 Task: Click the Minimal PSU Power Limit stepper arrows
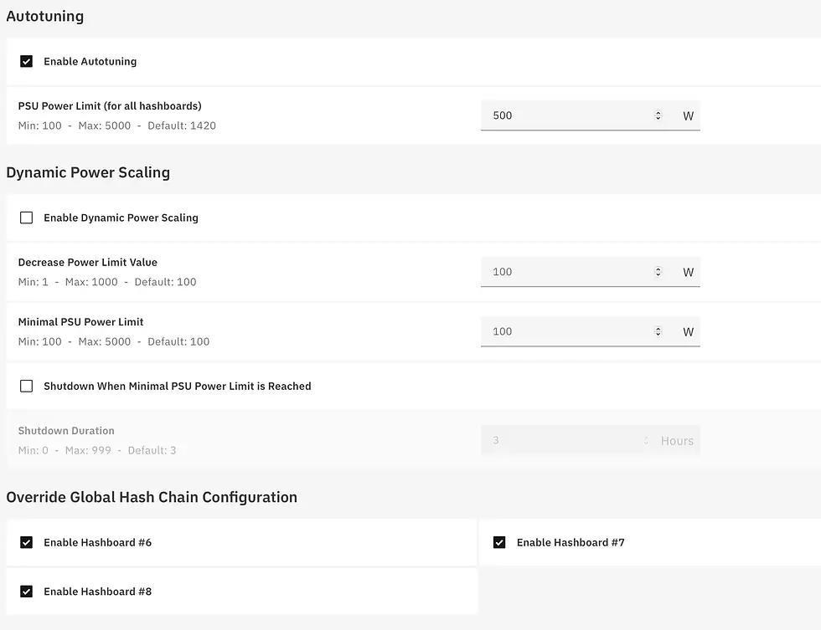658,331
